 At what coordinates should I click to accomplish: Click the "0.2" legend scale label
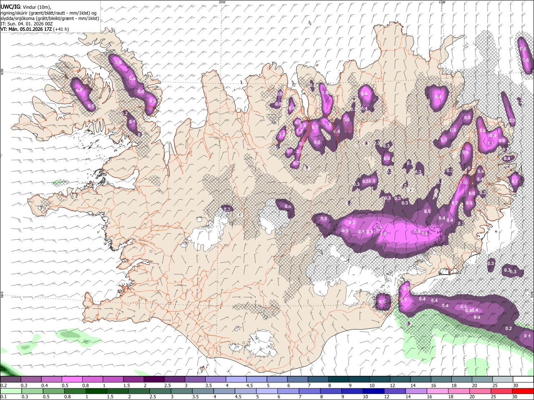coord(3,385)
